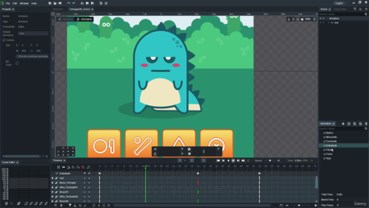The width and height of the screenshot is (369, 208).
Task: Toggle the BG Color checkbox
Action: click(17, 63)
